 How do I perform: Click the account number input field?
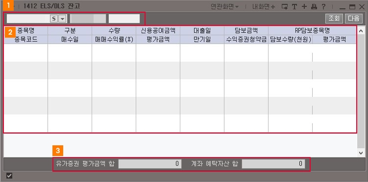click(28, 19)
